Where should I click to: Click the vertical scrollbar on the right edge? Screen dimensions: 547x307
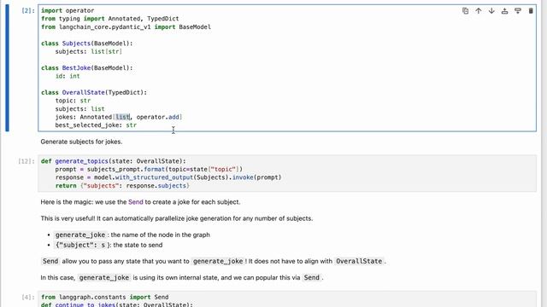pyautogui.click(x=544, y=153)
